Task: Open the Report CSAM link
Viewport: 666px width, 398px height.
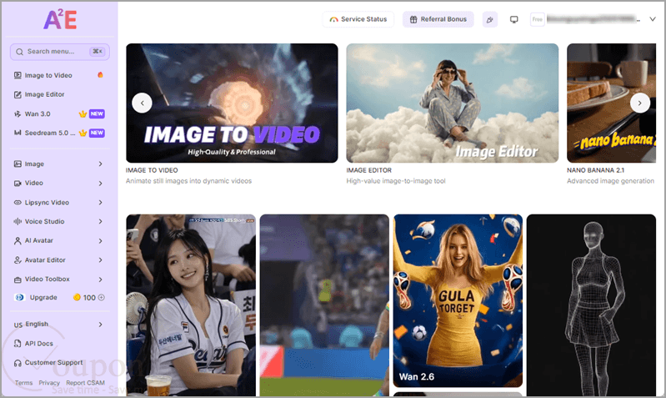Action: 85,383
